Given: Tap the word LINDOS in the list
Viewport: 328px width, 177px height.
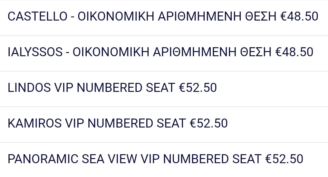Looking at the screenshot, I should pos(29,88).
